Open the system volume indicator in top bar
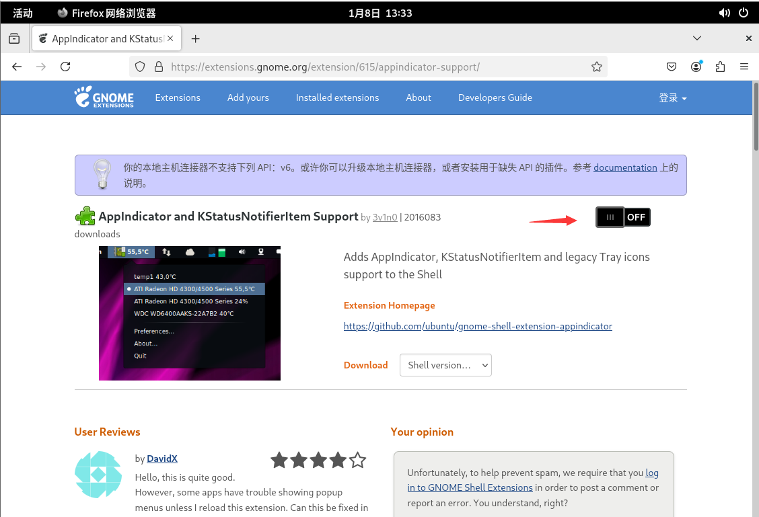759x517 pixels. click(x=724, y=13)
